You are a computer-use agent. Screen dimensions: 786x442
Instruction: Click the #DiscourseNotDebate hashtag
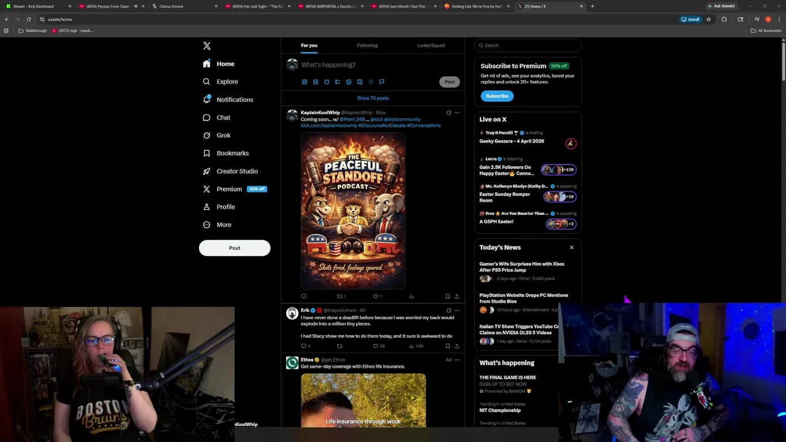(x=381, y=126)
